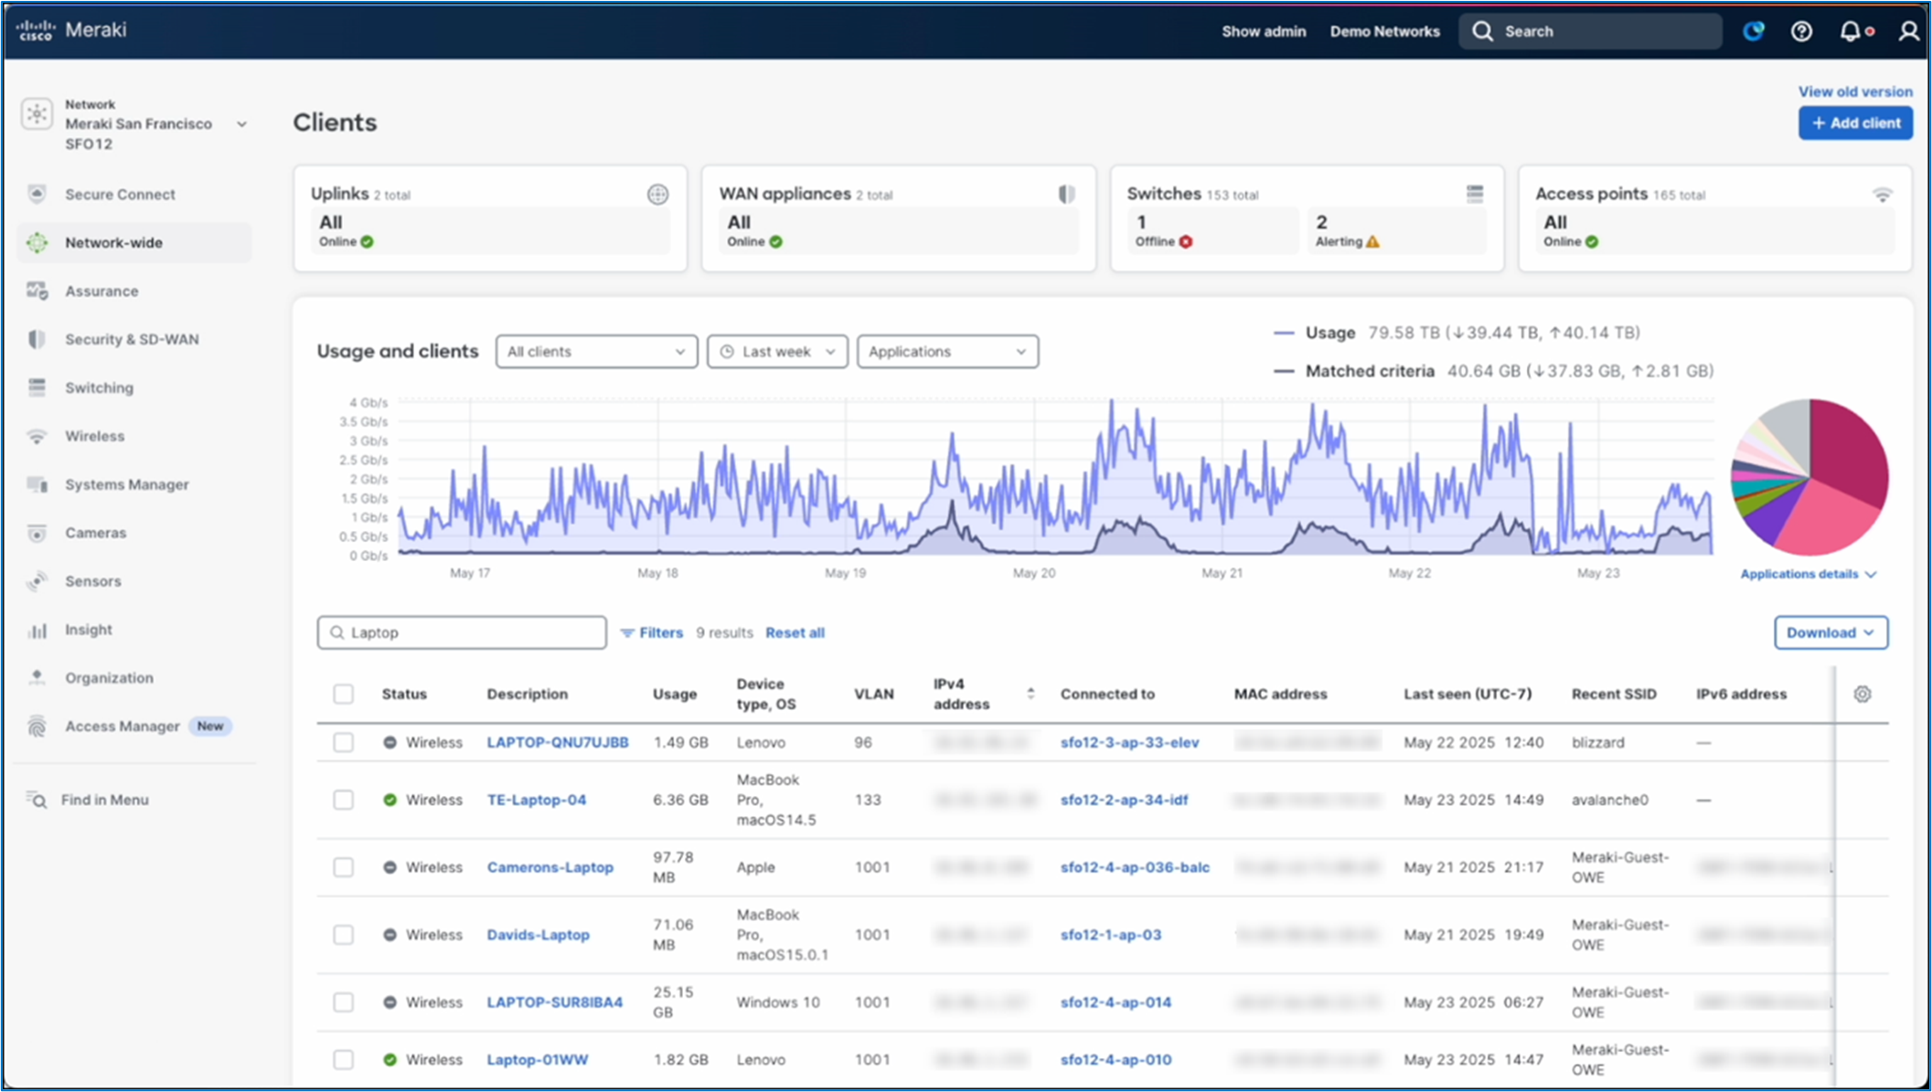
Task: Open the Filters button
Action: 652,632
